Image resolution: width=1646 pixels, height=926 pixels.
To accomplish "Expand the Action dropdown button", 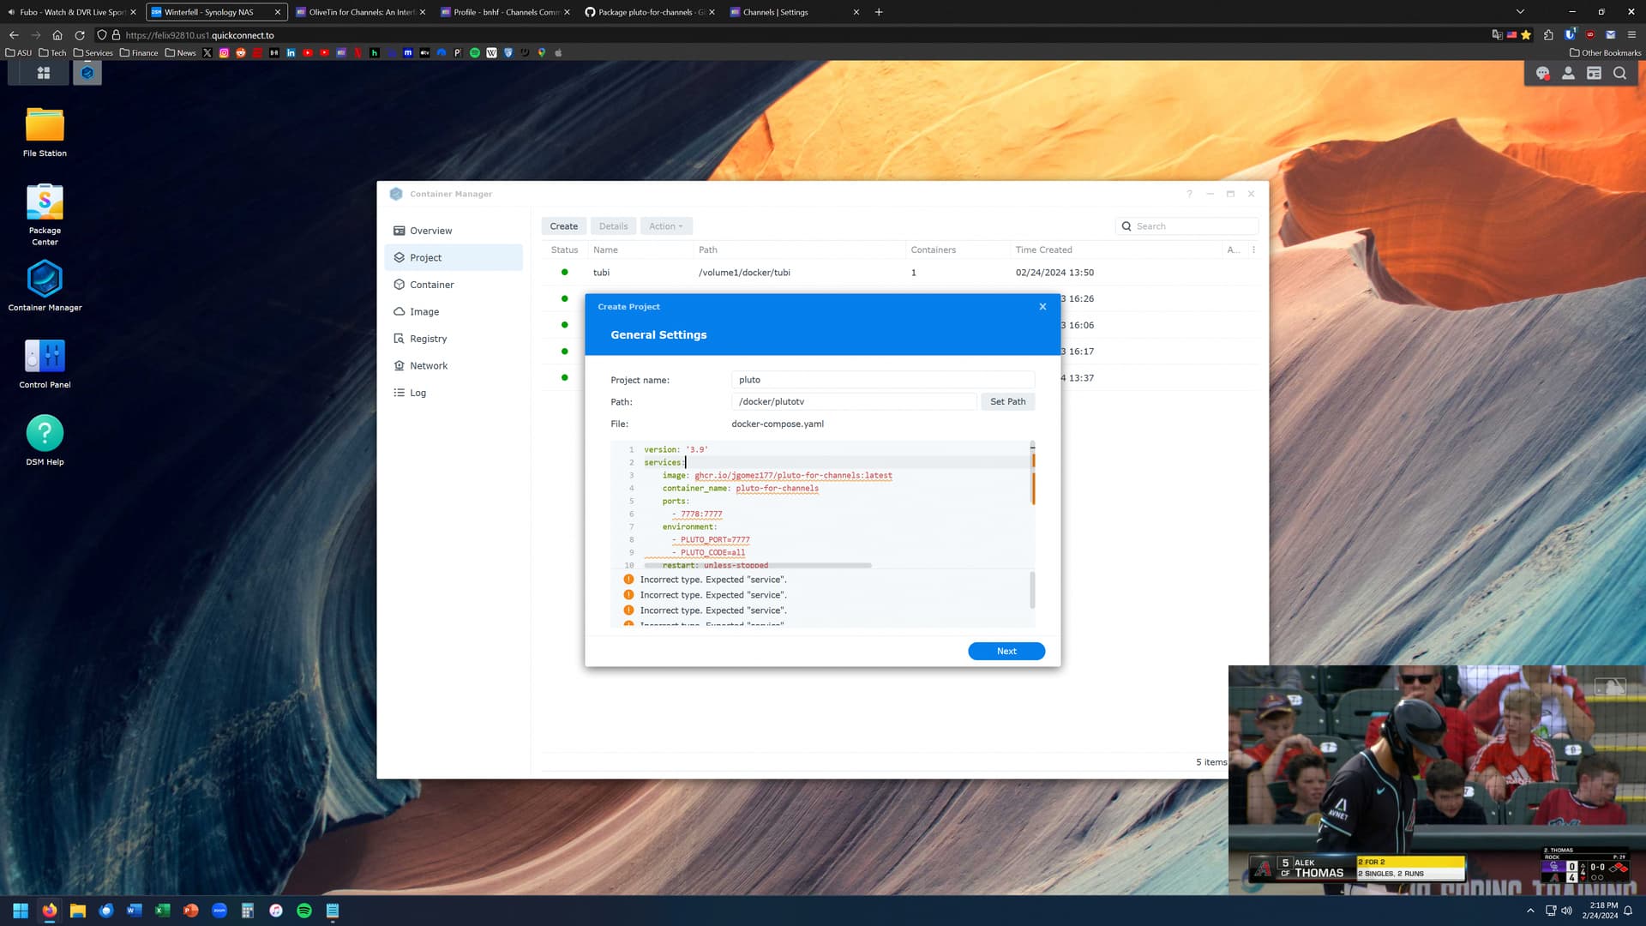I will (x=665, y=226).
